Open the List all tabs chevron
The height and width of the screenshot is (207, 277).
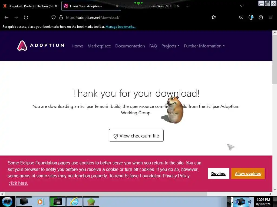tap(242, 6)
